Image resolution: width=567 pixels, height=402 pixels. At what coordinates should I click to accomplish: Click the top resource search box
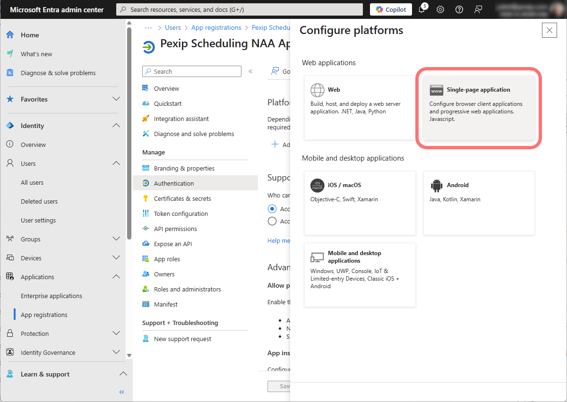click(240, 9)
